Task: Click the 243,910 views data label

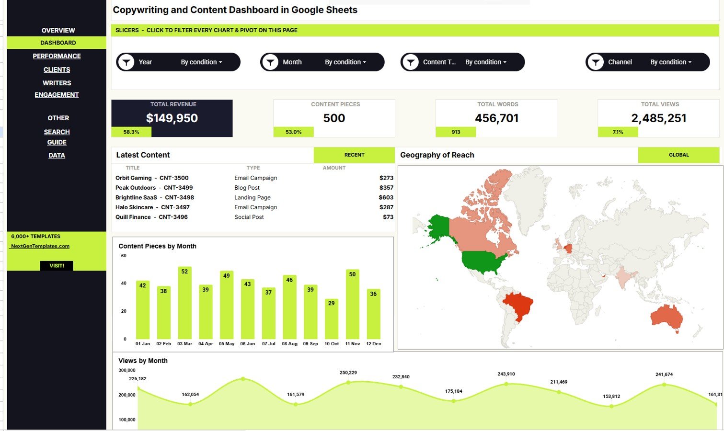Action: (x=506, y=374)
